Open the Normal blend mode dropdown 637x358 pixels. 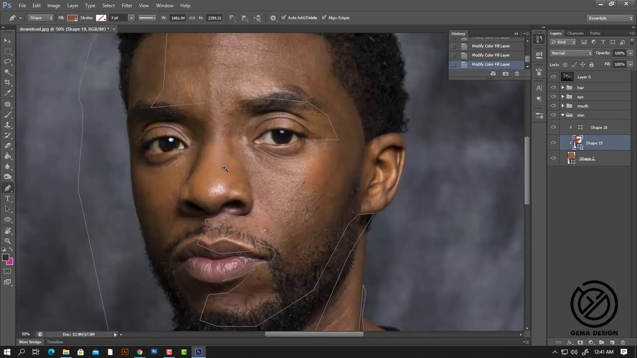(x=571, y=53)
